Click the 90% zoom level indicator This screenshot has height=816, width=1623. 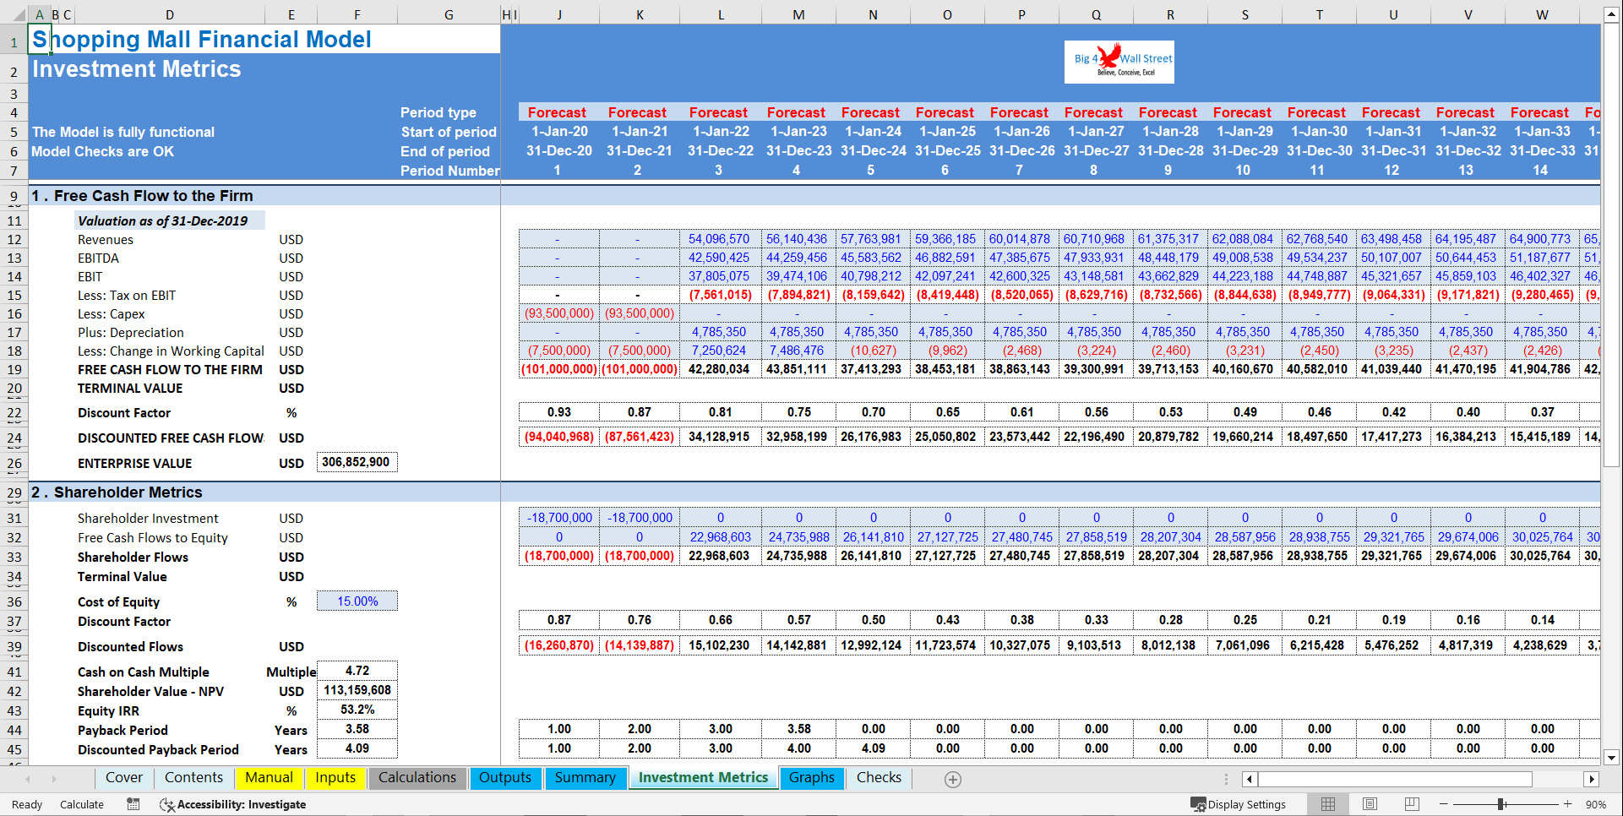tap(1601, 804)
